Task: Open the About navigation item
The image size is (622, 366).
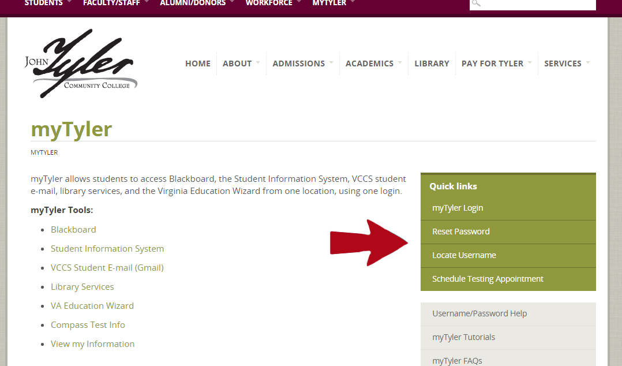Action: click(x=237, y=64)
